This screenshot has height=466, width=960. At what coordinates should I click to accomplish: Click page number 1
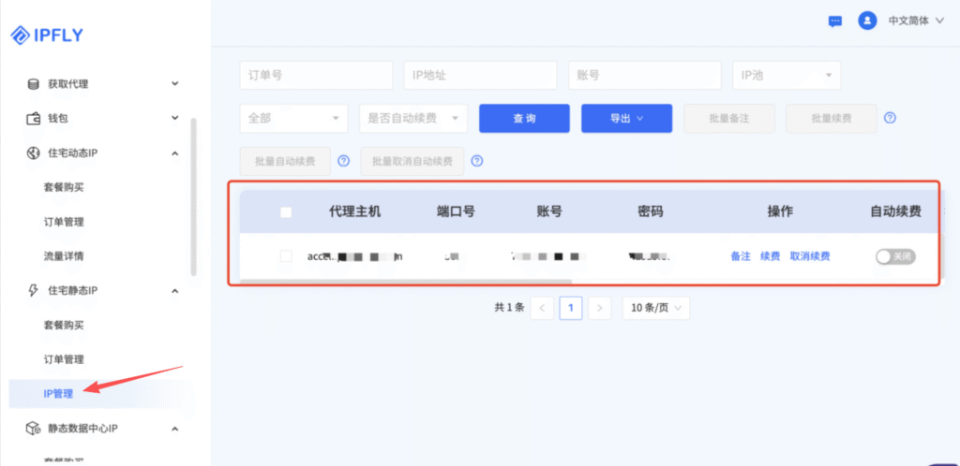pos(571,309)
